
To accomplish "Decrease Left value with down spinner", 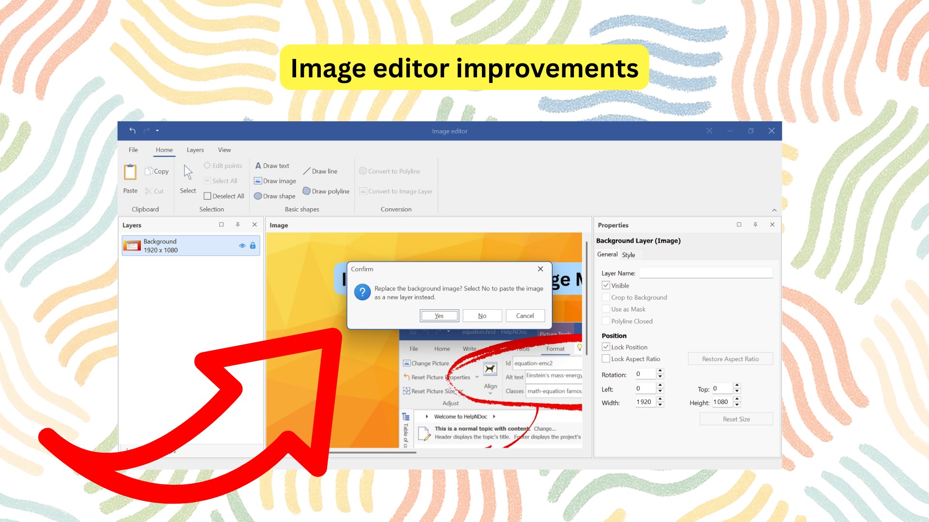I will tap(660, 391).
